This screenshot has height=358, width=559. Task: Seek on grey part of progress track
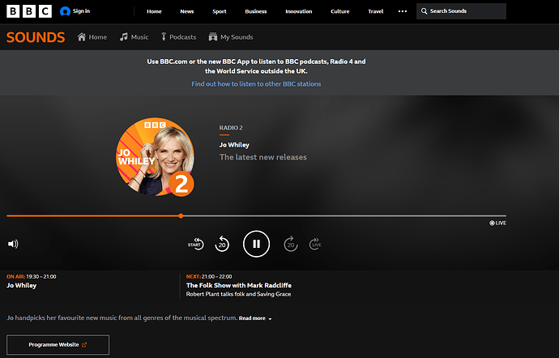coord(344,215)
